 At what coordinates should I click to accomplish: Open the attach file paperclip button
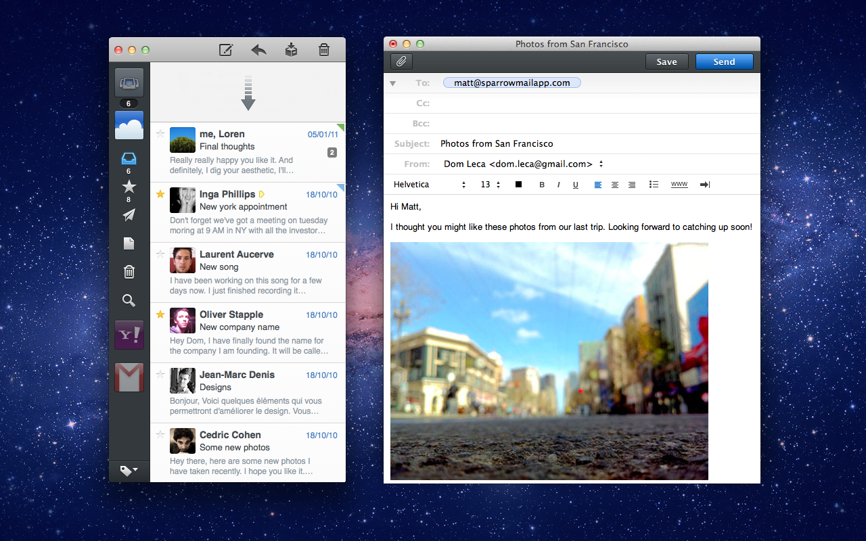click(401, 62)
